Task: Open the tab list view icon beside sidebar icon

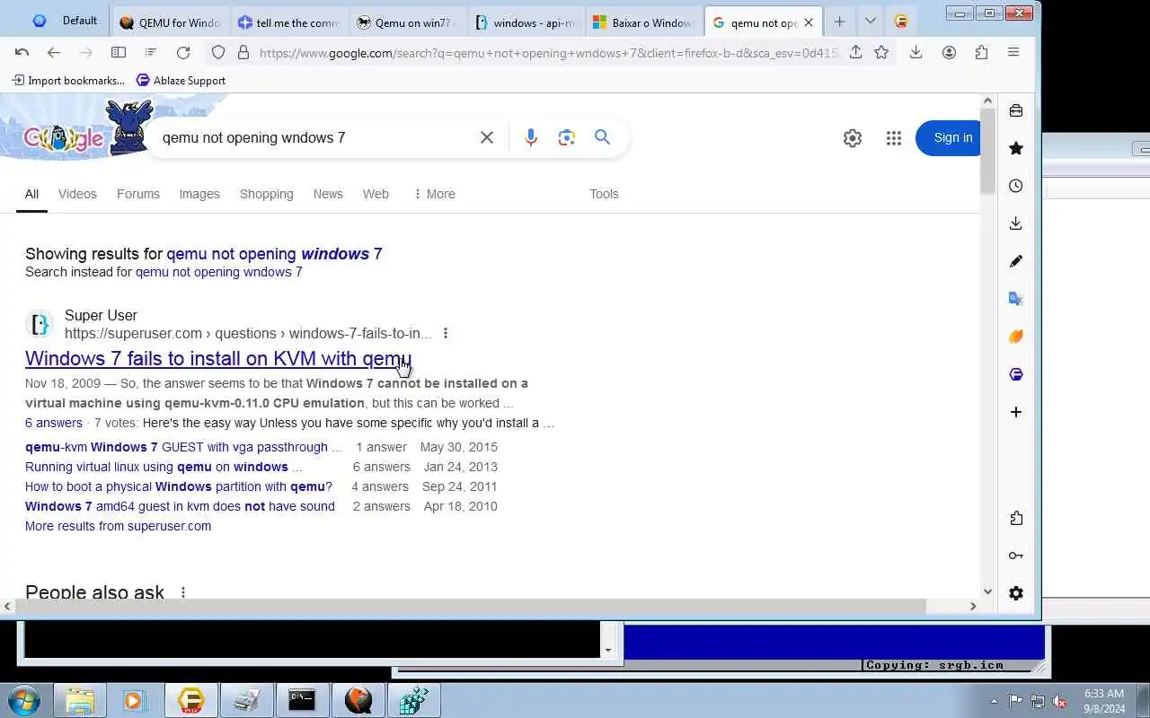Action: pyautogui.click(x=150, y=53)
